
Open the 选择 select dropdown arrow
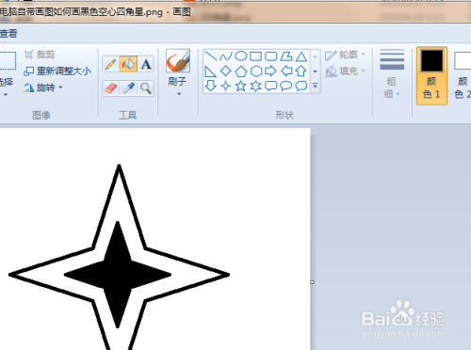tap(6, 94)
